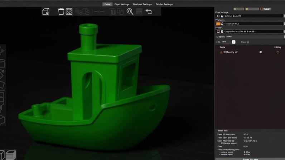Open the Print Settings tab
285x160 pixels.
click(x=122, y=4)
